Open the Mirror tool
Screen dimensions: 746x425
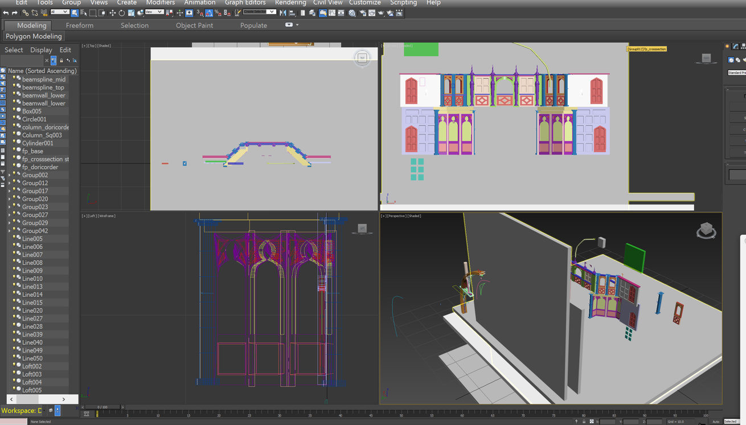pos(283,13)
